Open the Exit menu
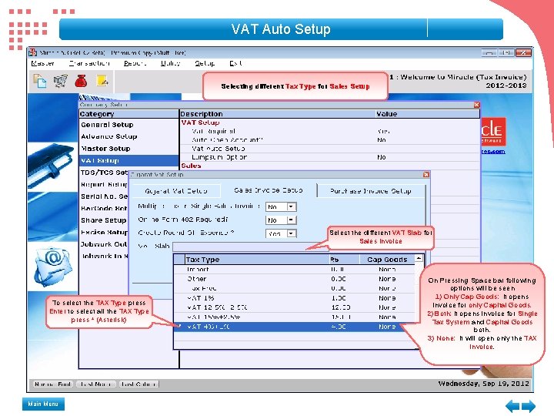This screenshot has height=416, width=554. click(235, 63)
